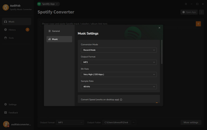Select the Music settings tab
The height and width of the screenshot is (130, 207).
[59, 39]
